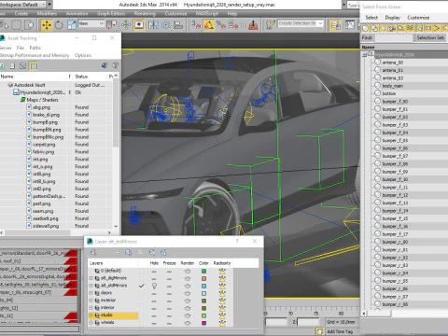448x336 pixels.
Task: Toggle the hide lightbulb for alt_stdMirrors layer
Action: (154, 286)
